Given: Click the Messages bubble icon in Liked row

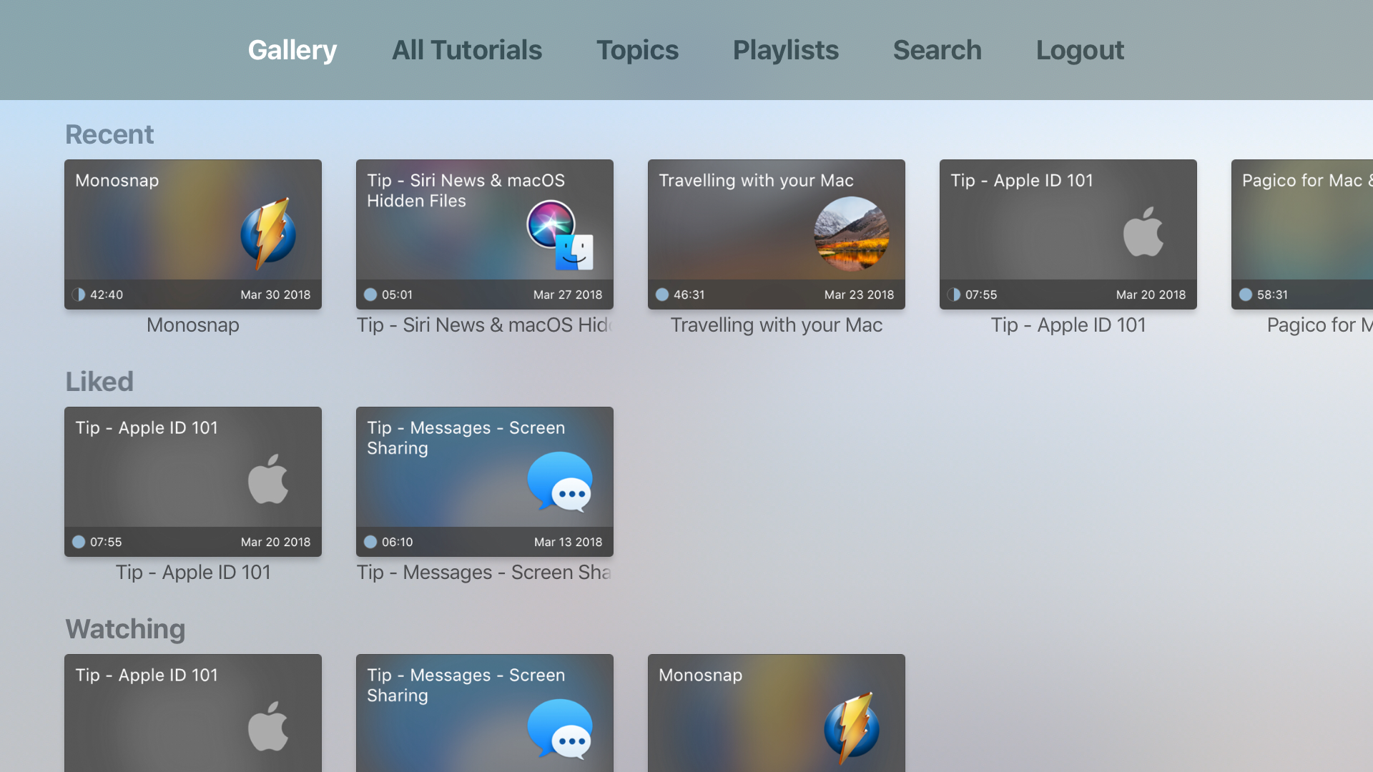Looking at the screenshot, I should (560, 481).
